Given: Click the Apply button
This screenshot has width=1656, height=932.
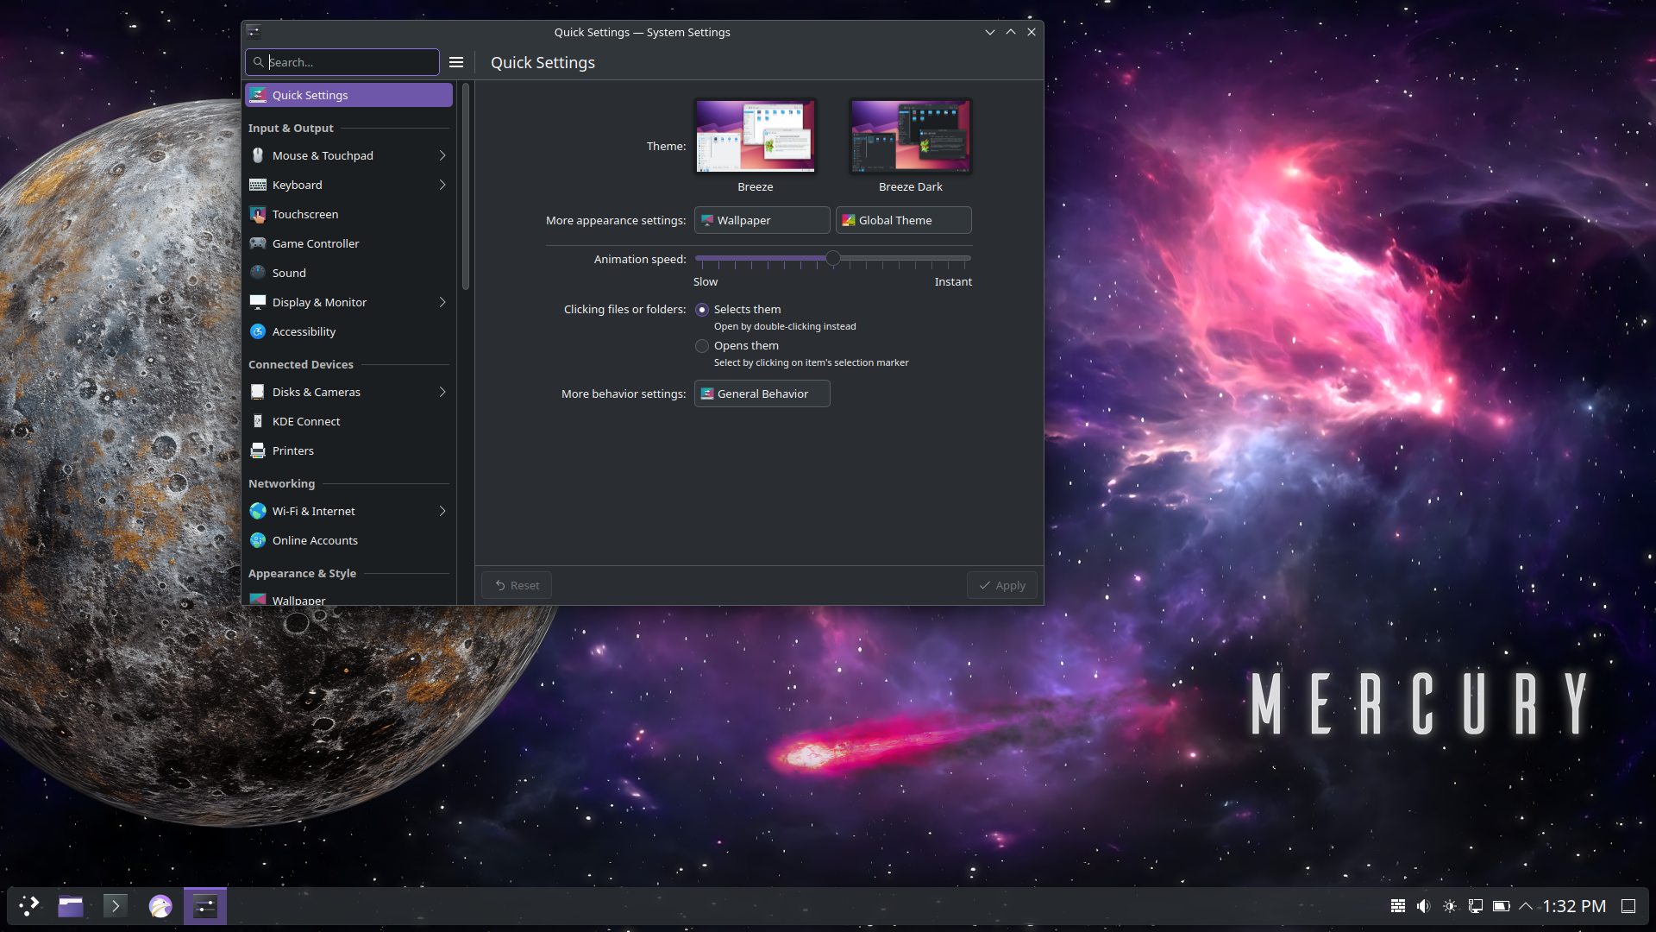Looking at the screenshot, I should tap(1001, 585).
